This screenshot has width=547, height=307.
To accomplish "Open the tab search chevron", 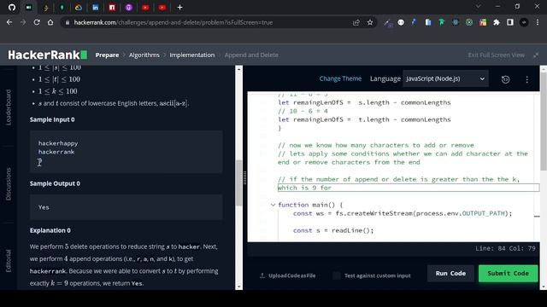I will tap(479, 7).
